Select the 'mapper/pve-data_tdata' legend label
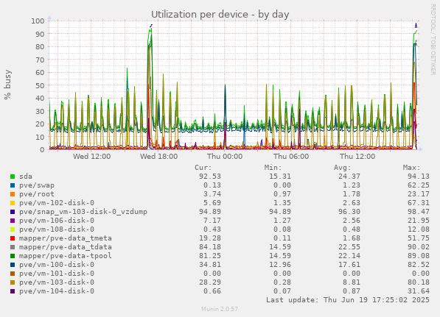The height and width of the screenshot is (317, 440). click(x=66, y=247)
